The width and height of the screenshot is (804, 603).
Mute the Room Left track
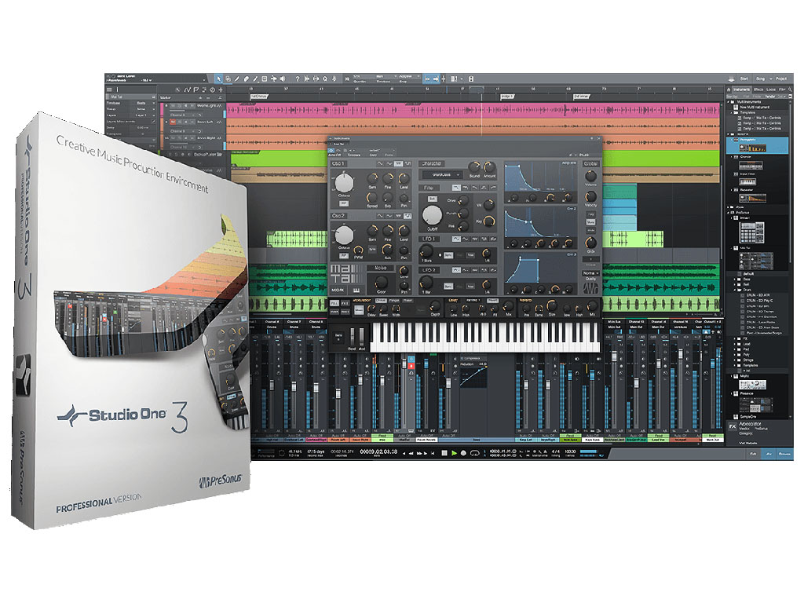click(173, 122)
